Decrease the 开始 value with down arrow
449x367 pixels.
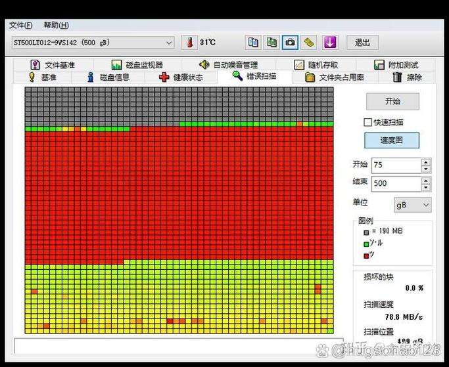coord(426,169)
